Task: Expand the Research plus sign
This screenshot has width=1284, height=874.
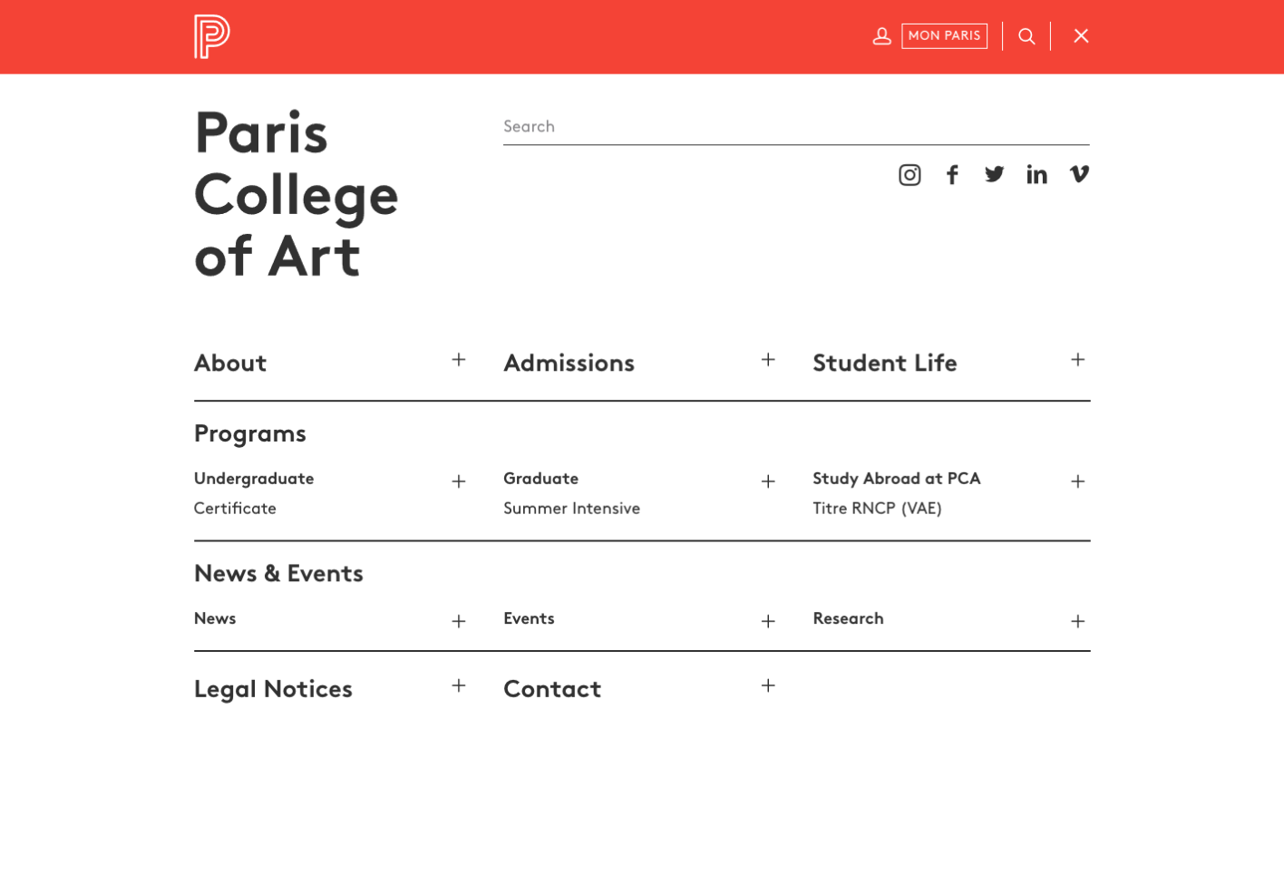Action: click(x=1077, y=621)
